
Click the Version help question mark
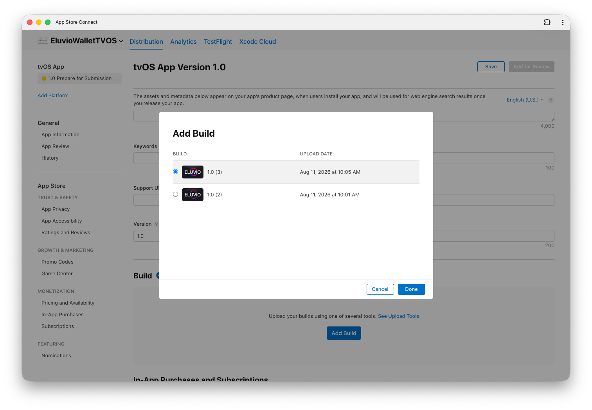pos(156,225)
